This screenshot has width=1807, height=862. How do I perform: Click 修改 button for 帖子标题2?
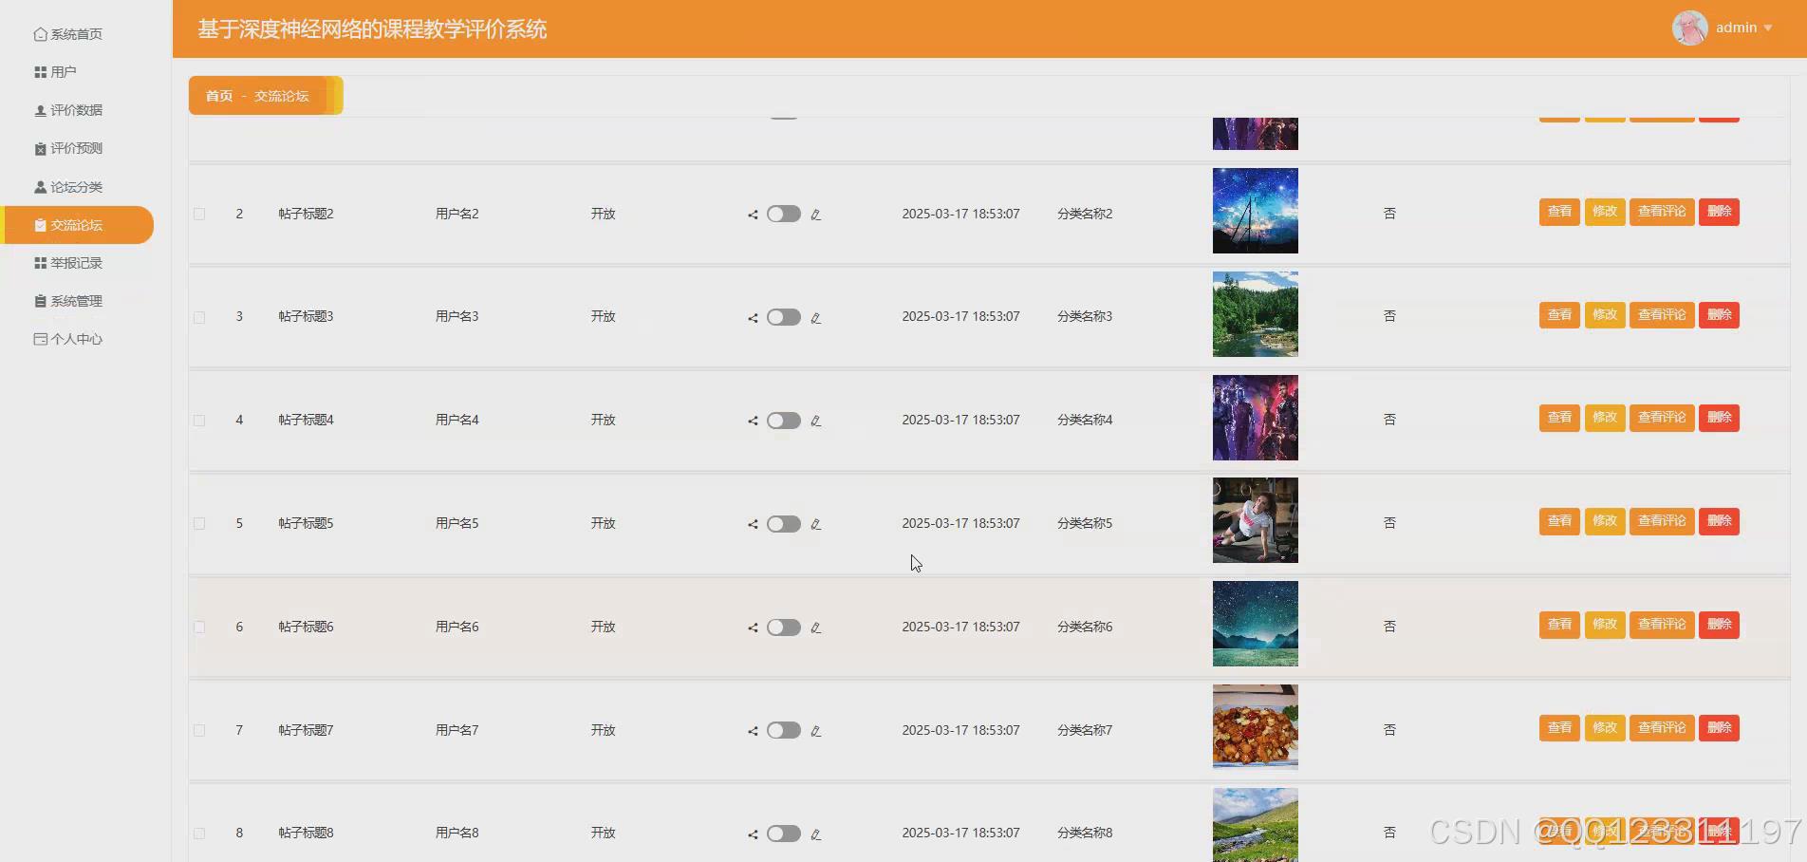pyautogui.click(x=1605, y=212)
